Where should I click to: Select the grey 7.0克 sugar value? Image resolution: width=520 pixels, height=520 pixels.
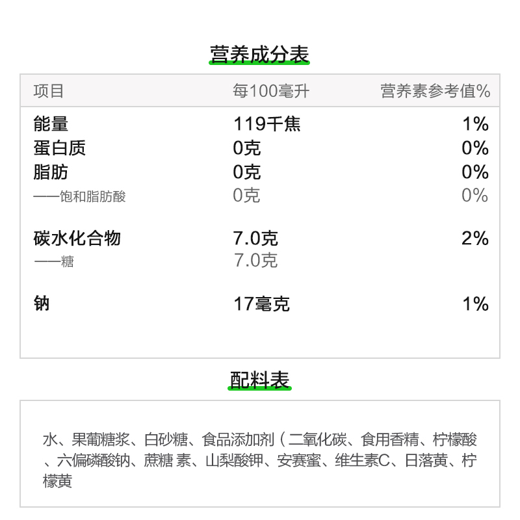pos(255,261)
